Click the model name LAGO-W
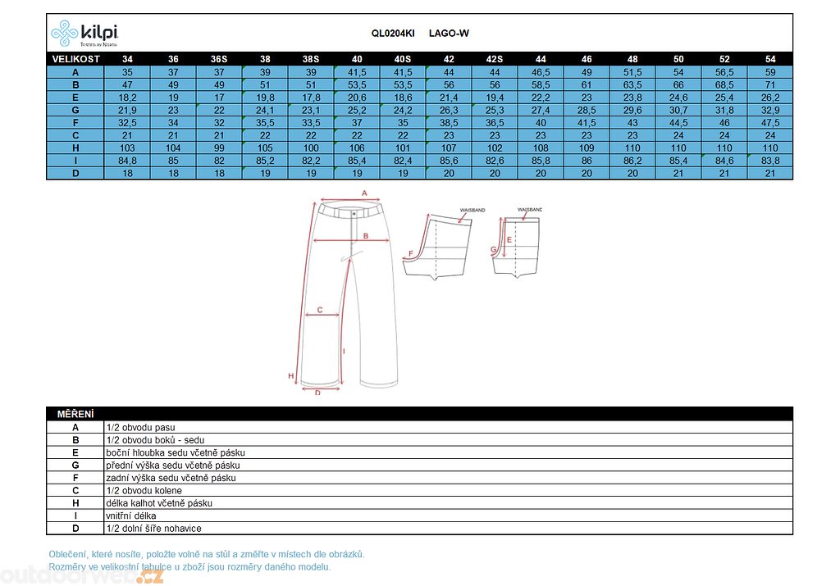This screenshot has width=840, height=586. point(449,34)
